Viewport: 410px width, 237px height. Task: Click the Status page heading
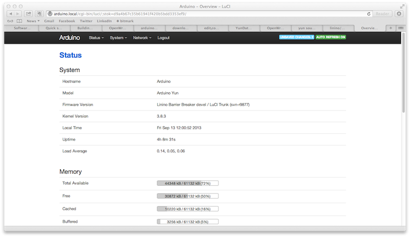(70, 55)
